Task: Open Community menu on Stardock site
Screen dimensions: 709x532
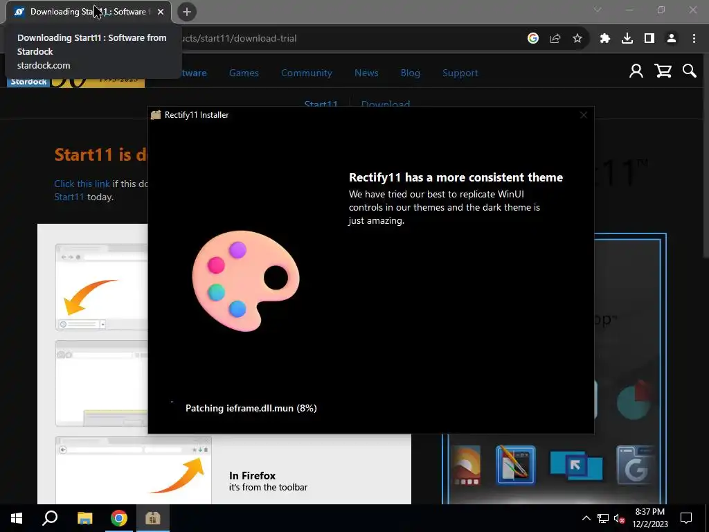Action: point(307,73)
